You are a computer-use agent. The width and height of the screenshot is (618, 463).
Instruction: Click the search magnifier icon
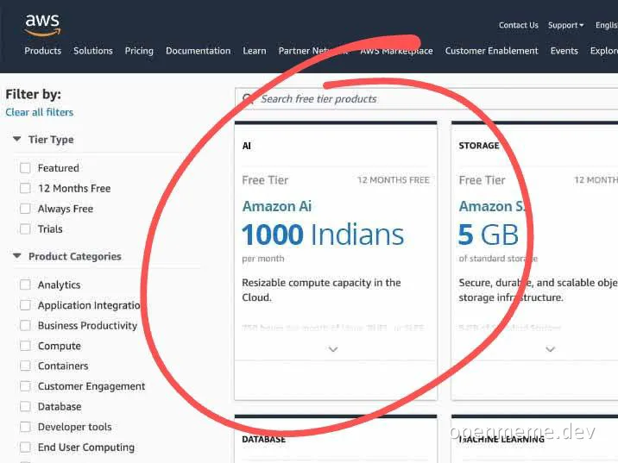(x=248, y=98)
